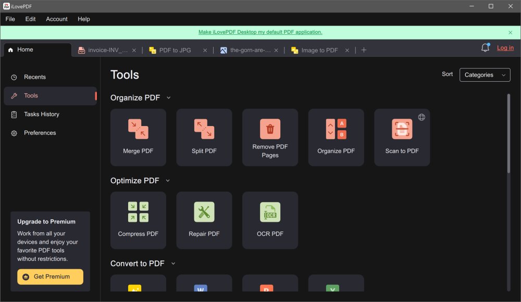
Task: Click the Get Premium button
Action: [x=50, y=277]
